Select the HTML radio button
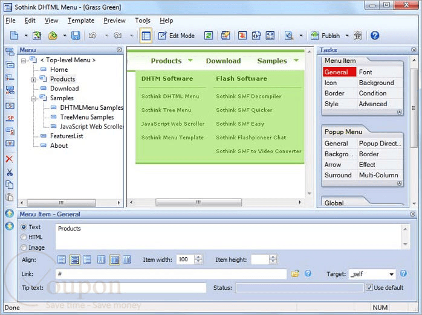This screenshot has width=422, height=315. (24, 237)
